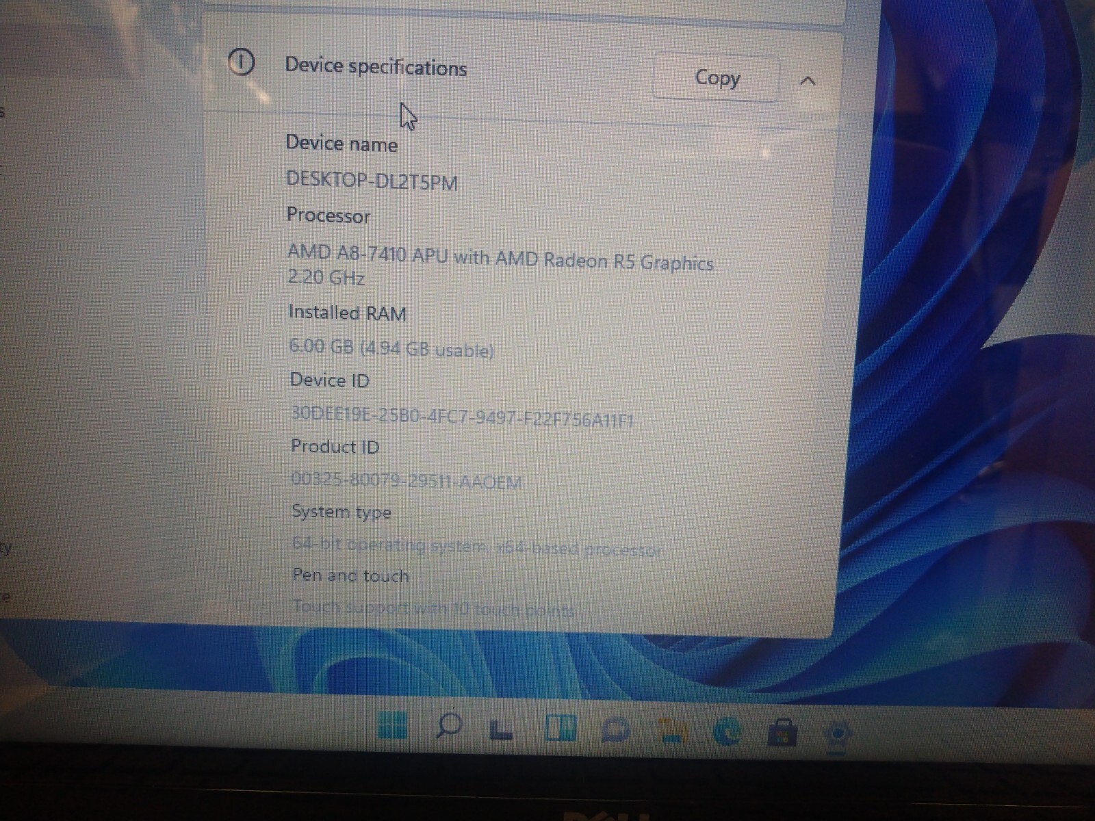Click the info icon beside Device specifications
Screen dimensions: 1095x821
point(241,62)
